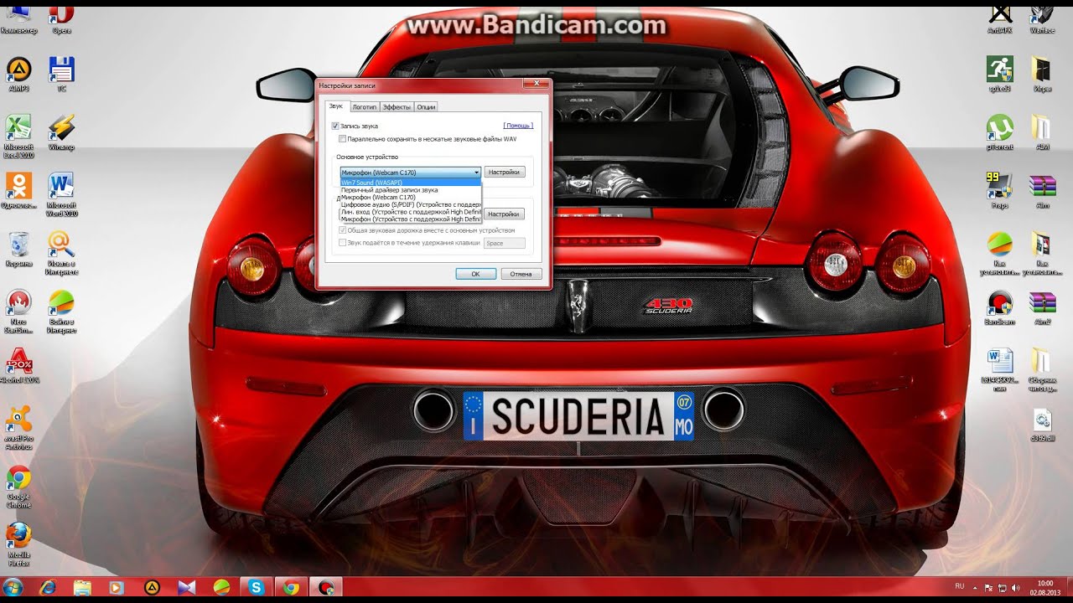Viewport: 1073px width, 603px height.
Task: Open the AIMP3 desktop shortcut
Action: click(x=18, y=74)
